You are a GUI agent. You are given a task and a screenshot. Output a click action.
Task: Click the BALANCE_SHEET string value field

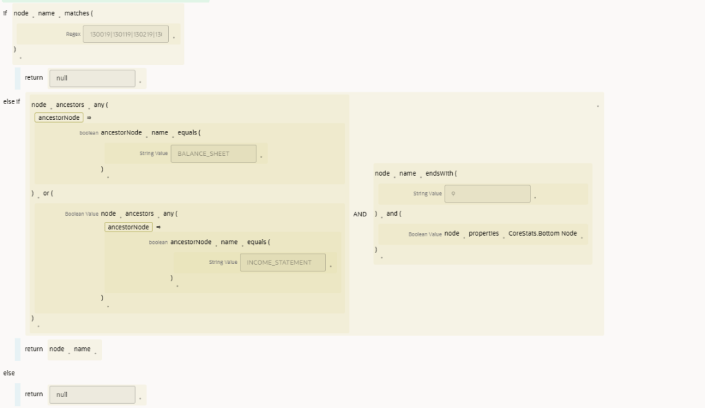[x=213, y=154]
